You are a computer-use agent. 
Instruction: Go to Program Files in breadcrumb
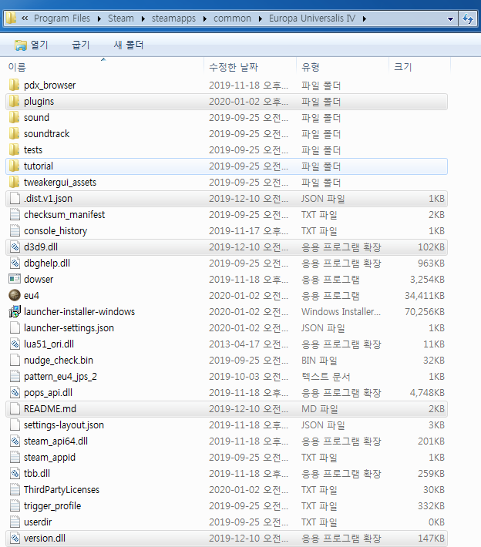coord(62,18)
